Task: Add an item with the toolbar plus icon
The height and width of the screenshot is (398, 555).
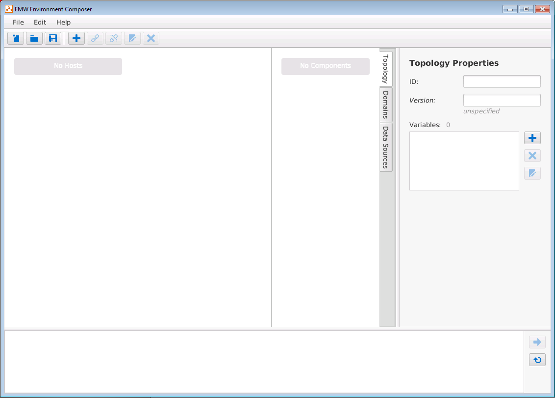Action: 76,38
